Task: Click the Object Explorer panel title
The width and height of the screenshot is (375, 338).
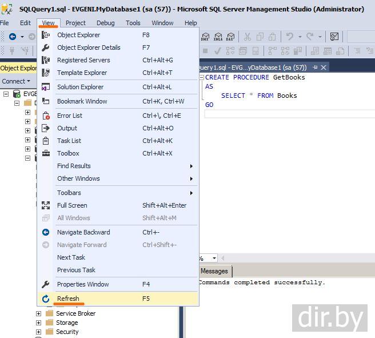Action: 18,68
